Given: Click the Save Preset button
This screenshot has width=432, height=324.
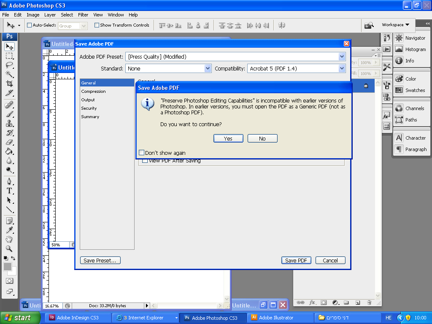Looking at the screenshot, I should pos(100,260).
